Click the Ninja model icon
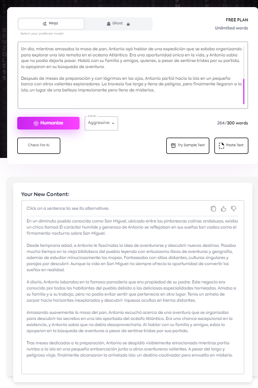Screen dimensions: 258x388 45,24
